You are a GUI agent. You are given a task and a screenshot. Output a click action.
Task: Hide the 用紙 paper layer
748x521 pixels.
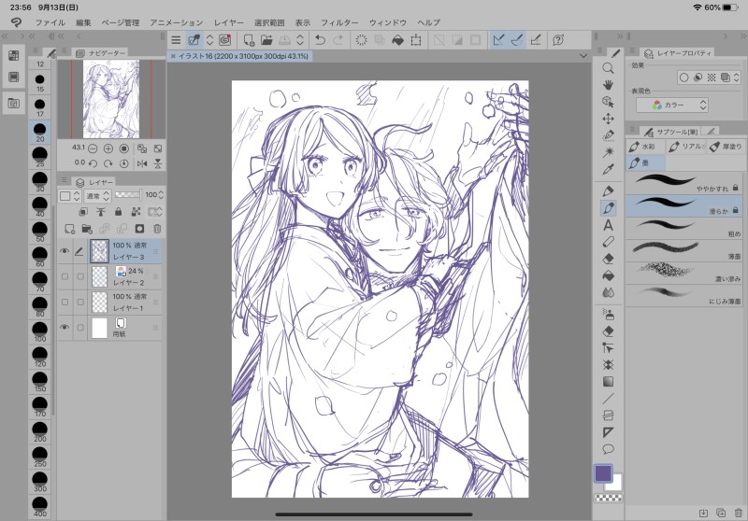pos(65,328)
